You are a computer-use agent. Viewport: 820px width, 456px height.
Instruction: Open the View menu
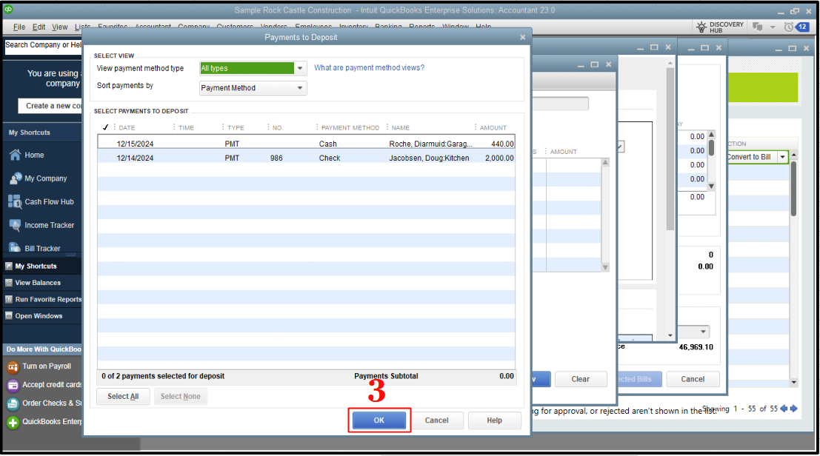pyautogui.click(x=59, y=27)
